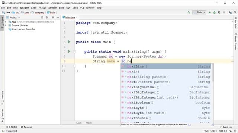Choose next() completion suggestion

(166, 71)
